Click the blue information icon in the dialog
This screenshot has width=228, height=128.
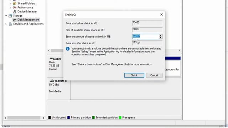pos(68,49)
